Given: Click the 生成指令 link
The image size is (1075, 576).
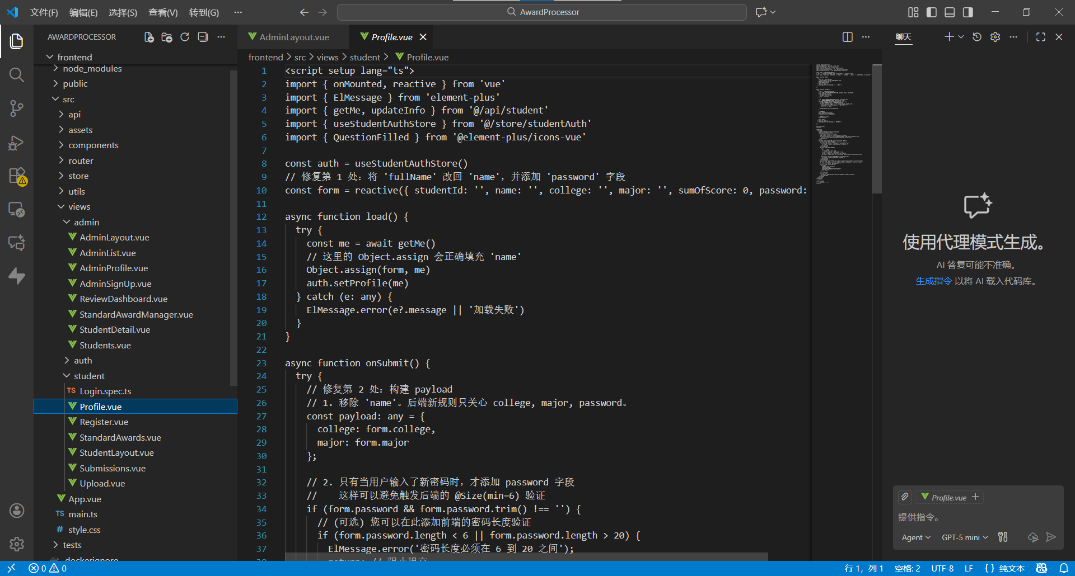Looking at the screenshot, I should 933,281.
